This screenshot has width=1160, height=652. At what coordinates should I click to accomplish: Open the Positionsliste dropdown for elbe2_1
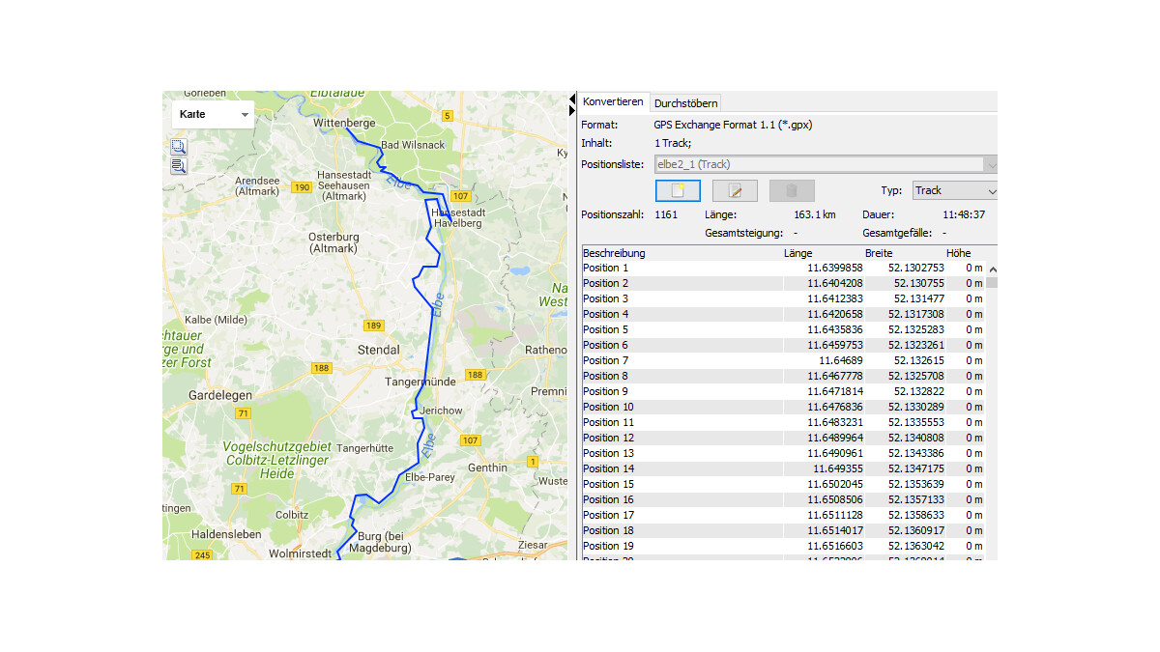pos(989,164)
